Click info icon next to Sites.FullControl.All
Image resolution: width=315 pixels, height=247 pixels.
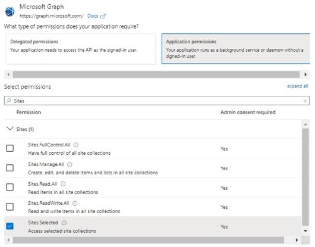pos(76,145)
